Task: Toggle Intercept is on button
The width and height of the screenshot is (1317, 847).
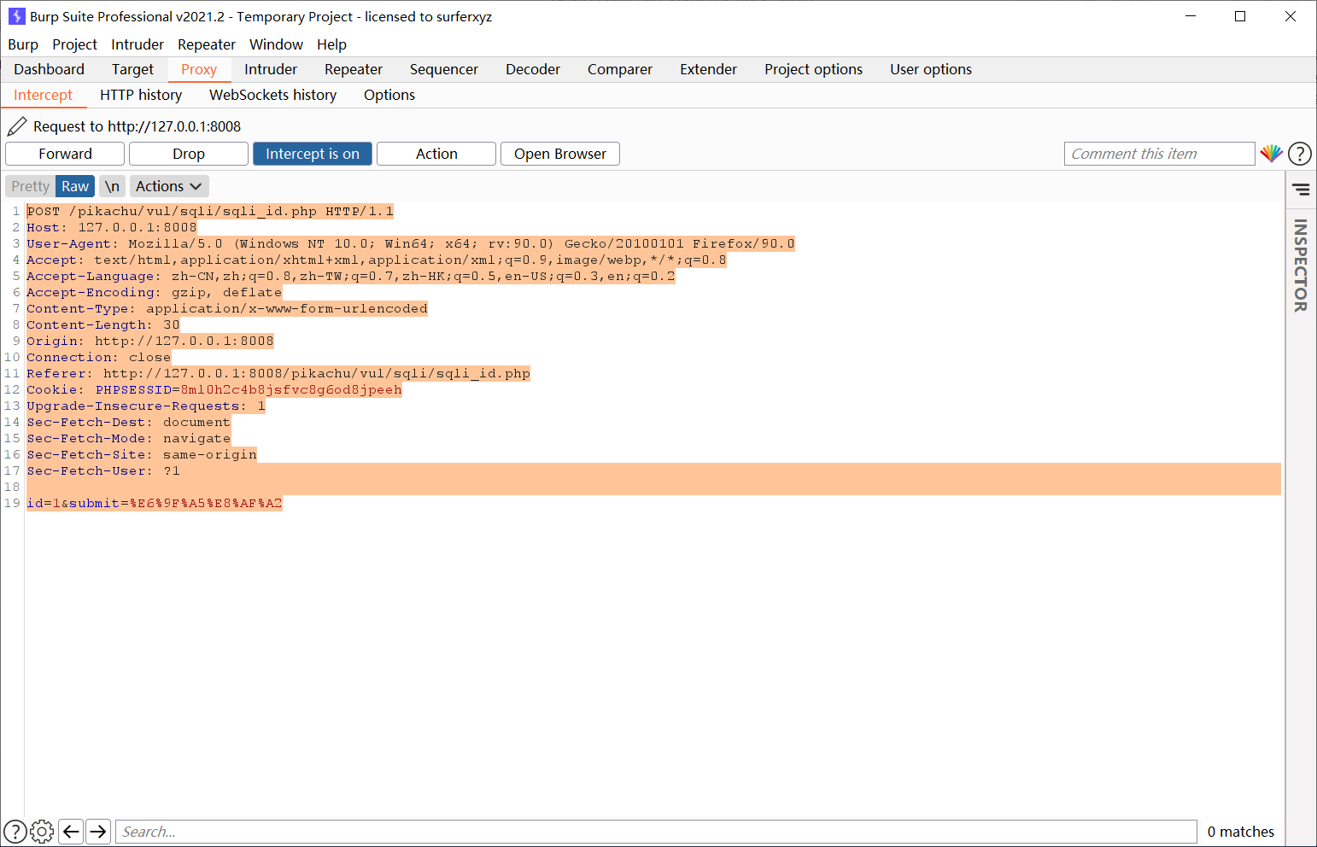Action: (x=313, y=154)
